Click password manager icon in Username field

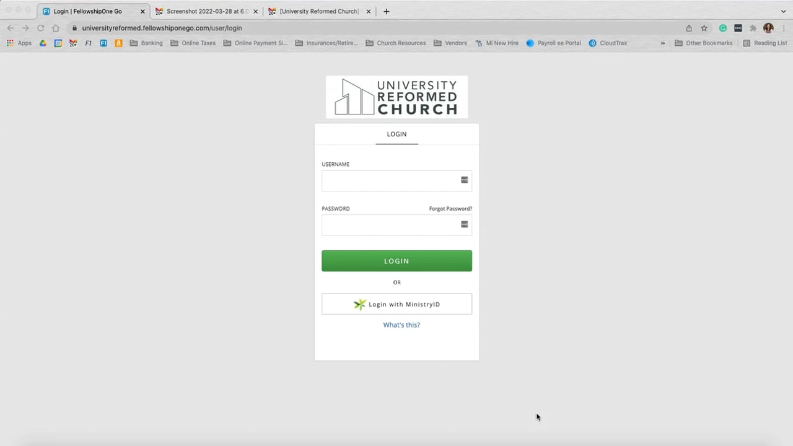pos(465,180)
